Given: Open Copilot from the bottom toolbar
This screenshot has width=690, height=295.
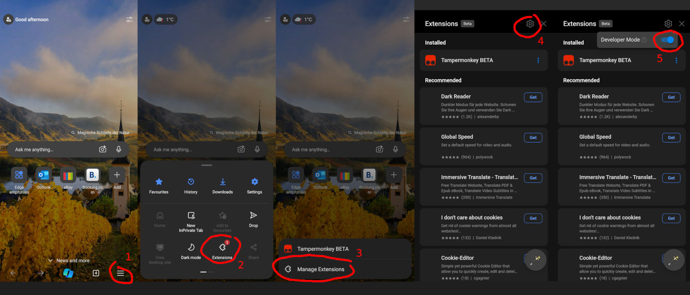Looking at the screenshot, I should point(68,273).
